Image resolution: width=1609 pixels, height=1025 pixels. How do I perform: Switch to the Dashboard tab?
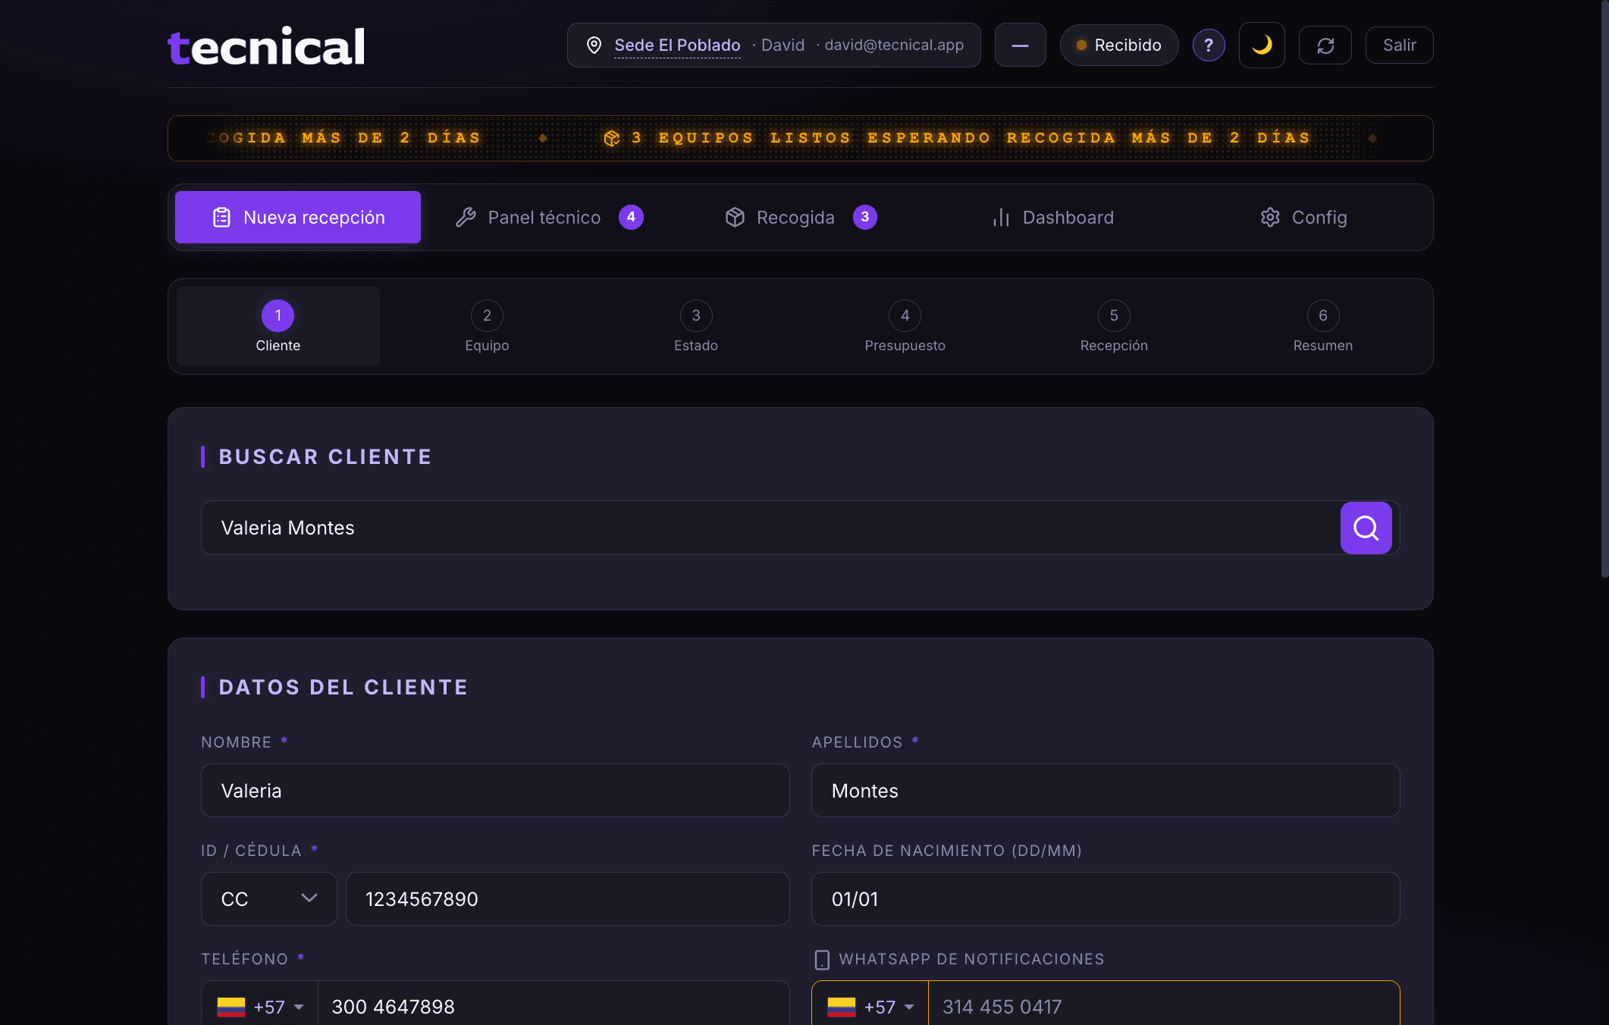pos(1068,217)
